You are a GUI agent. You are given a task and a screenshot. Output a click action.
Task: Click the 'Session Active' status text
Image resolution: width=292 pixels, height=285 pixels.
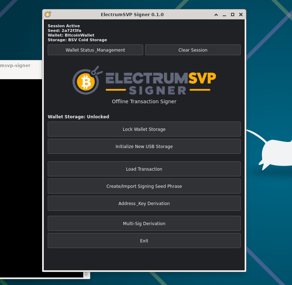pos(64,26)
